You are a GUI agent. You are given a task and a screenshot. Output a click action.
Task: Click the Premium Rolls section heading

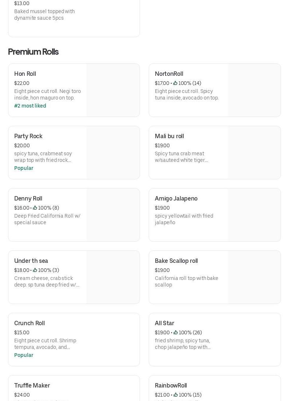coord(33,52)
